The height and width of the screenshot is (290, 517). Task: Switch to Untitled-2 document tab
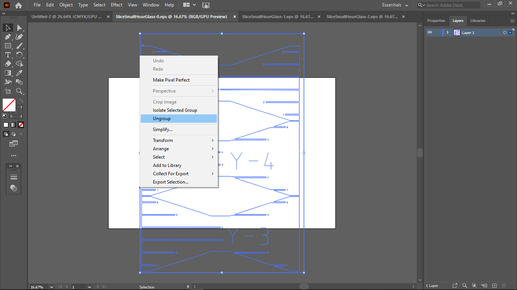click(x=67, y=17)
